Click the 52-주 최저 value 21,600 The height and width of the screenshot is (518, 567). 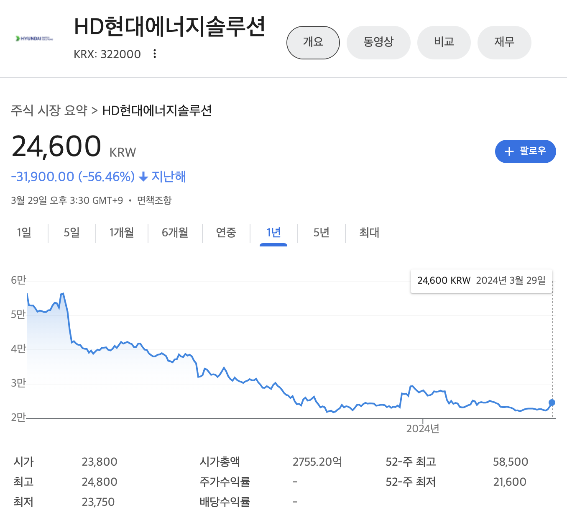510,482
